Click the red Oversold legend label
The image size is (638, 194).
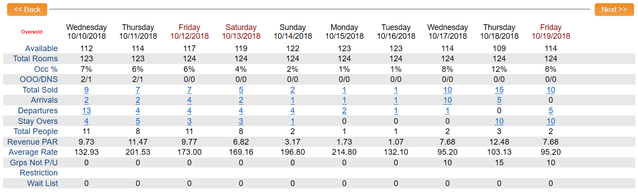[32, 32]
